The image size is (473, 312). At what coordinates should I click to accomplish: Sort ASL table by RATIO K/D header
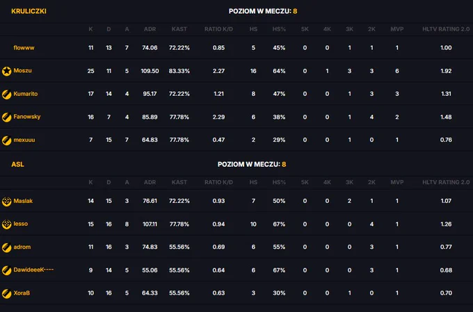[218, 182]
